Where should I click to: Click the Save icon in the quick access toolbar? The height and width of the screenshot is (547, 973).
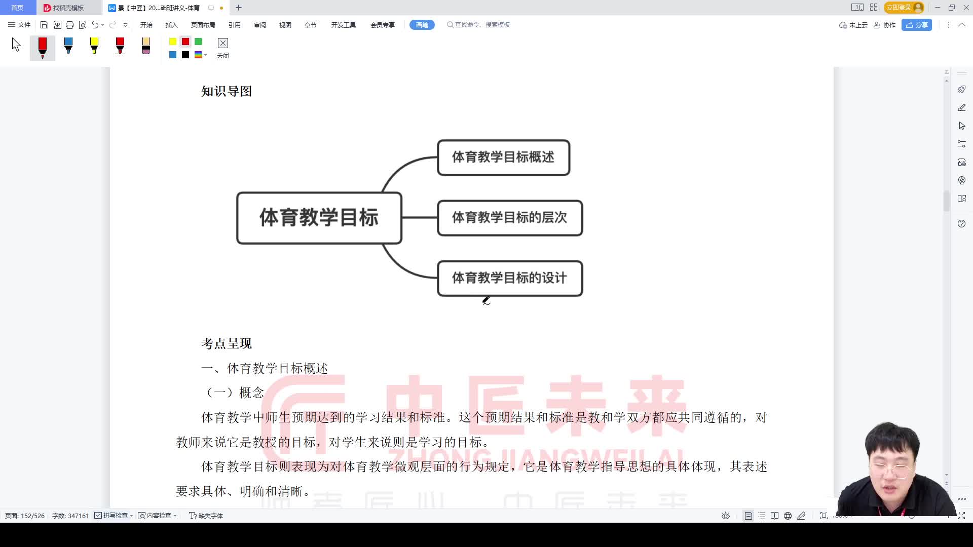[x=44, y=24]
